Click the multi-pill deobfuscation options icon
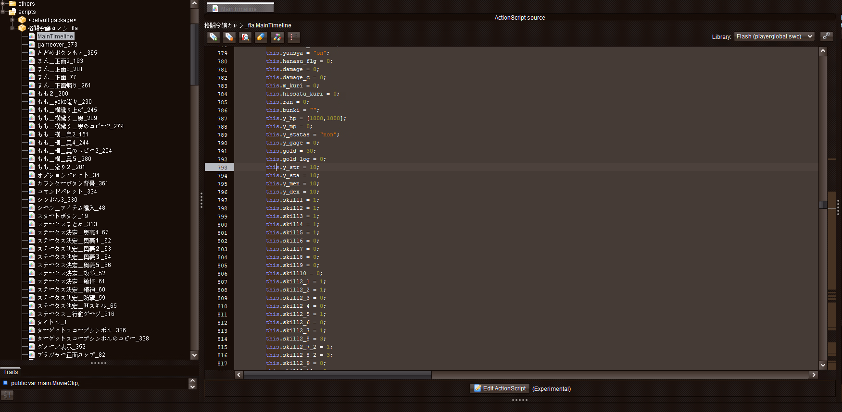The width and height of the screenshot is (842, 412). [x=277, y=37]
